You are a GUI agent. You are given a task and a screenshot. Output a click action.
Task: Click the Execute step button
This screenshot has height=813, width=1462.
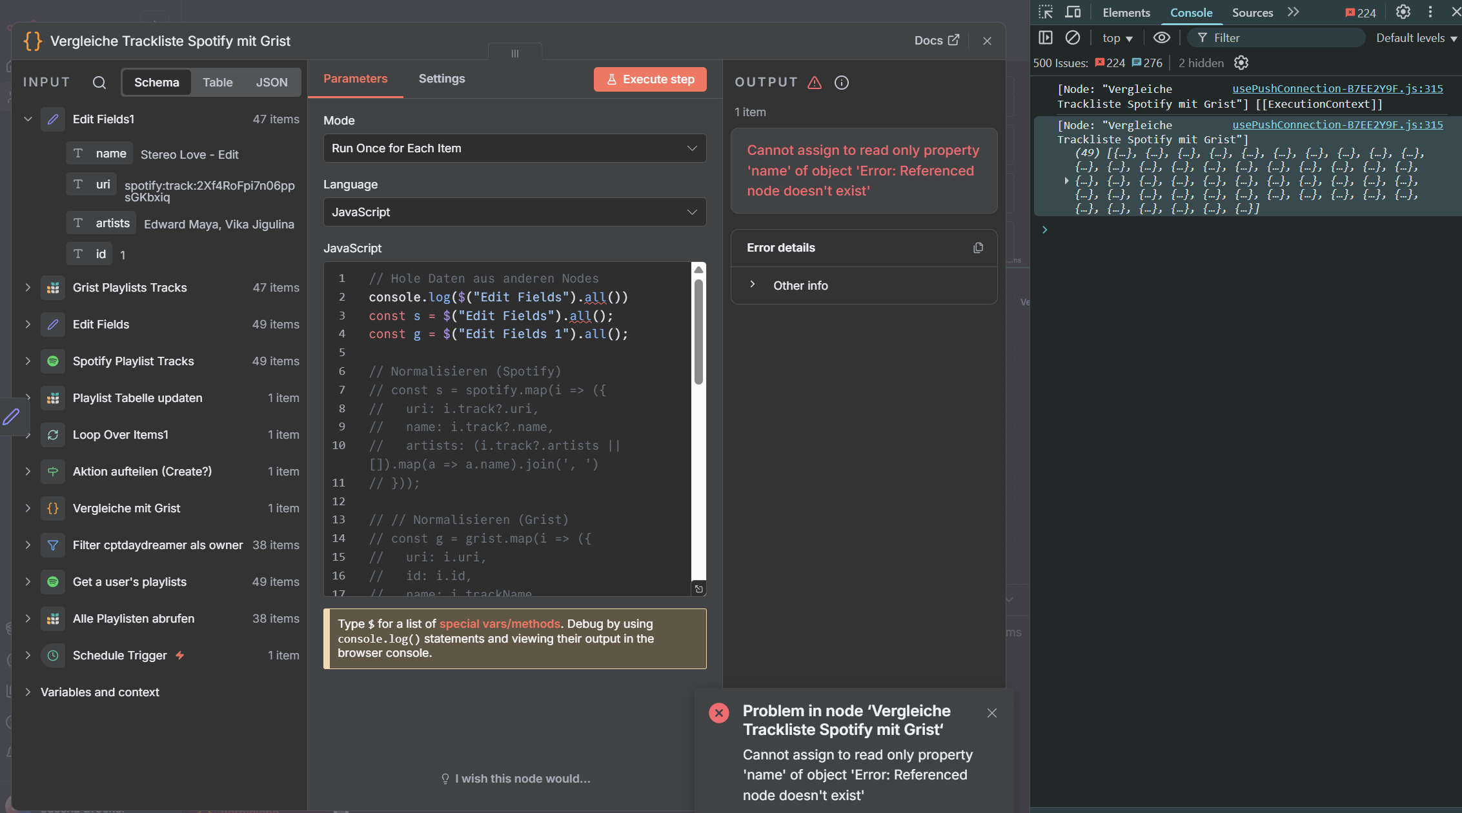(x=649, y=79)
